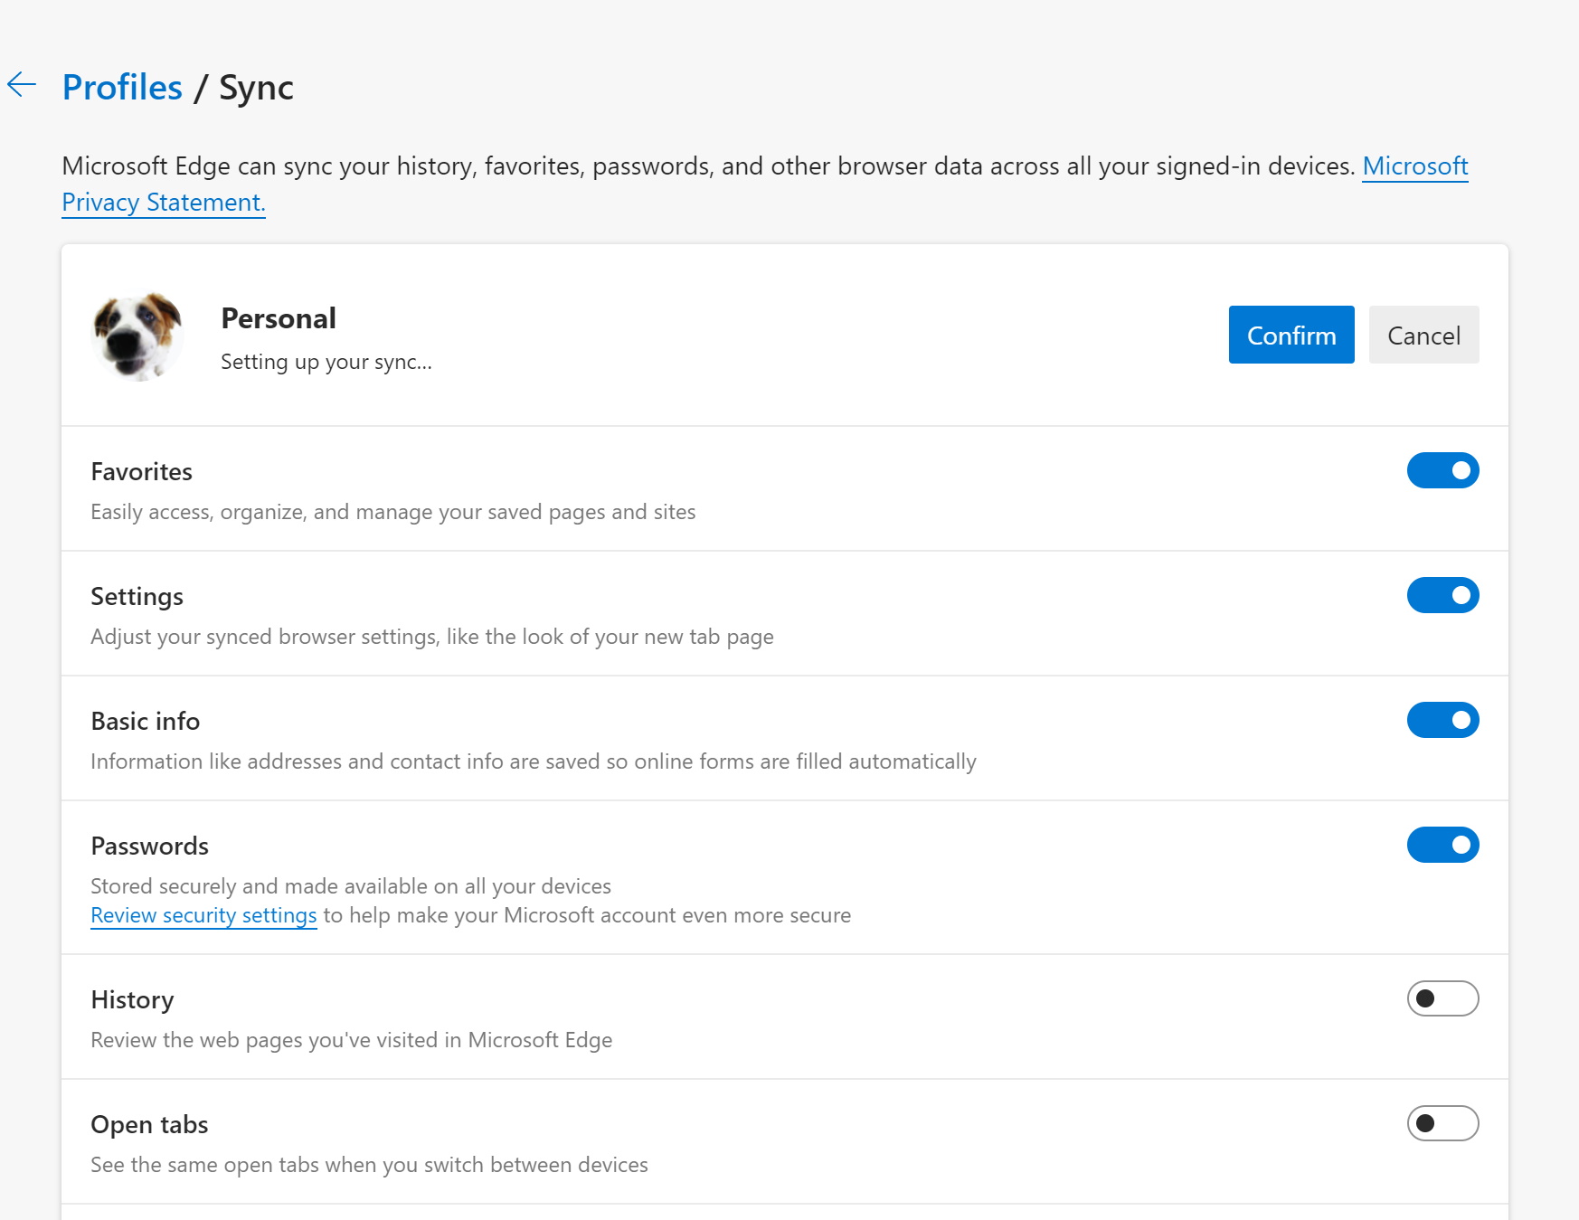The height and width of the screenshot is (1220, 1579).
Task: Click 'Review the web pages you've visited' description
Action: 351,1040
